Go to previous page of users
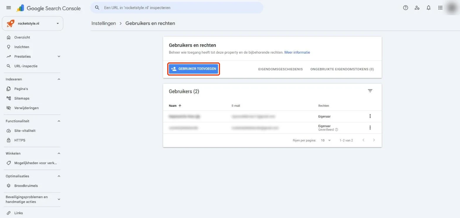This screenshot has height=218, width=460. tap(363, 140)
